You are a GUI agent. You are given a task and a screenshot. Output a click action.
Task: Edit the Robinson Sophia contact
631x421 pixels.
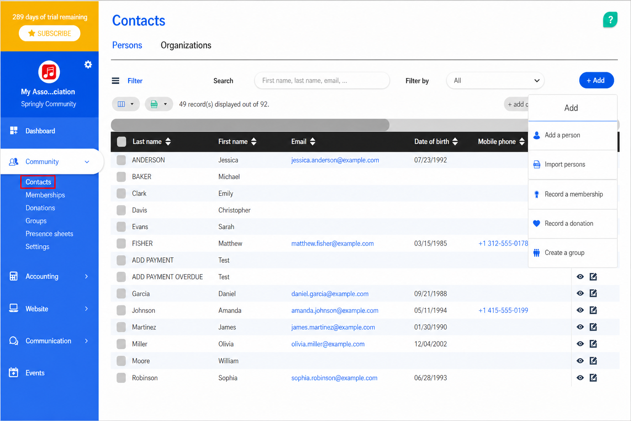tap(593, 377)
